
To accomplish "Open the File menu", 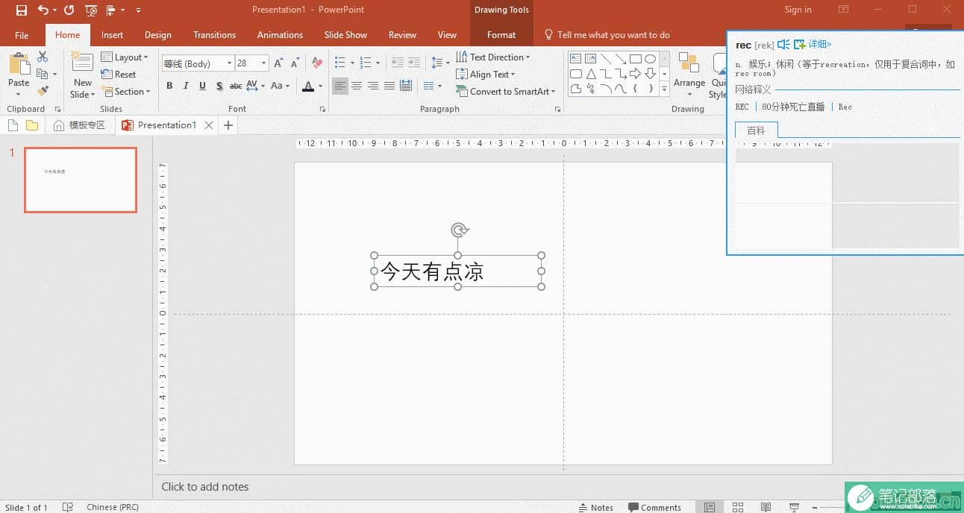I will (22, 35).
